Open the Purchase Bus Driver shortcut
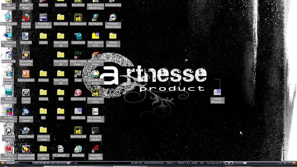The image size is (297, 167). (96, 93)
